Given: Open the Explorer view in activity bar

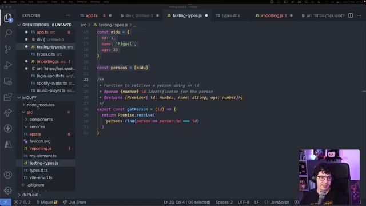Looking at the screenshot, I should pos(8,18).
